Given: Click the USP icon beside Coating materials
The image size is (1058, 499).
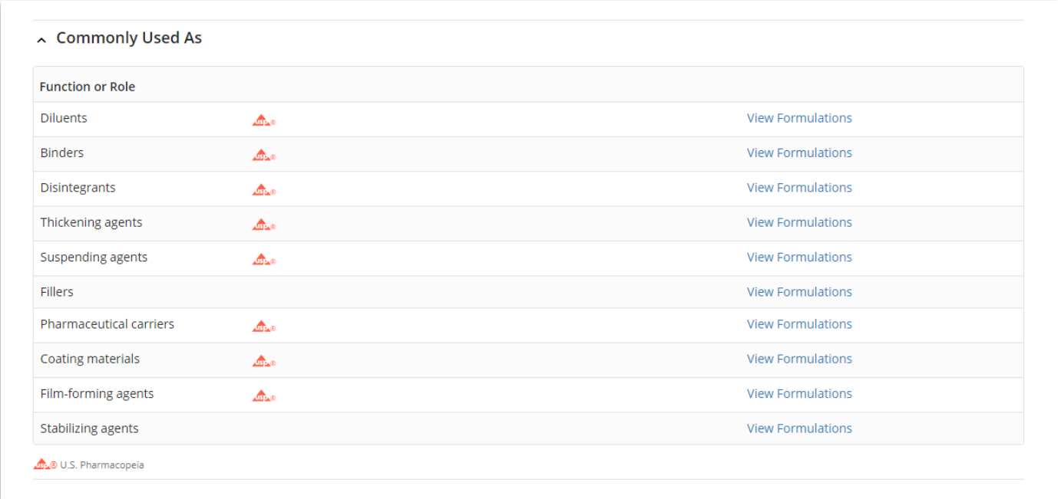Looking at the screenshot, I should pyautogui.click(x=263, y=361).
